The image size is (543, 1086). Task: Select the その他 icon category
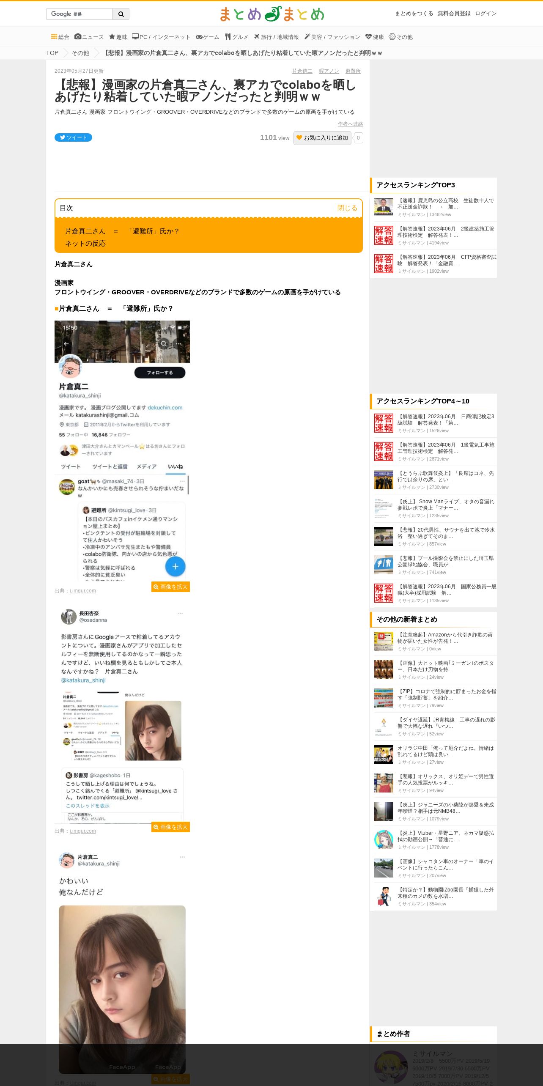click(x=401, y=37)
